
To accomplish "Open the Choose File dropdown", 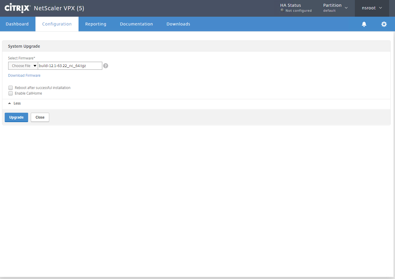I will pos(23,66).
